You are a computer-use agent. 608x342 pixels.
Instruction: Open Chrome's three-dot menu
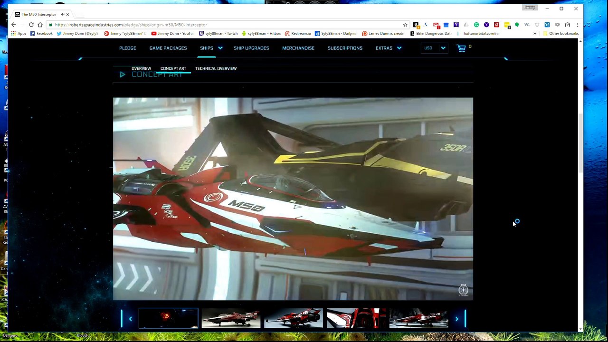(x=578, y=25)
